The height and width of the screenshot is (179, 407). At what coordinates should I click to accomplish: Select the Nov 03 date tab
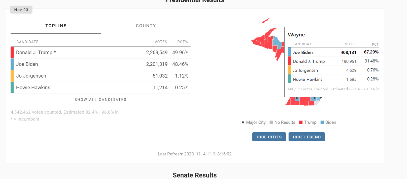21,10
